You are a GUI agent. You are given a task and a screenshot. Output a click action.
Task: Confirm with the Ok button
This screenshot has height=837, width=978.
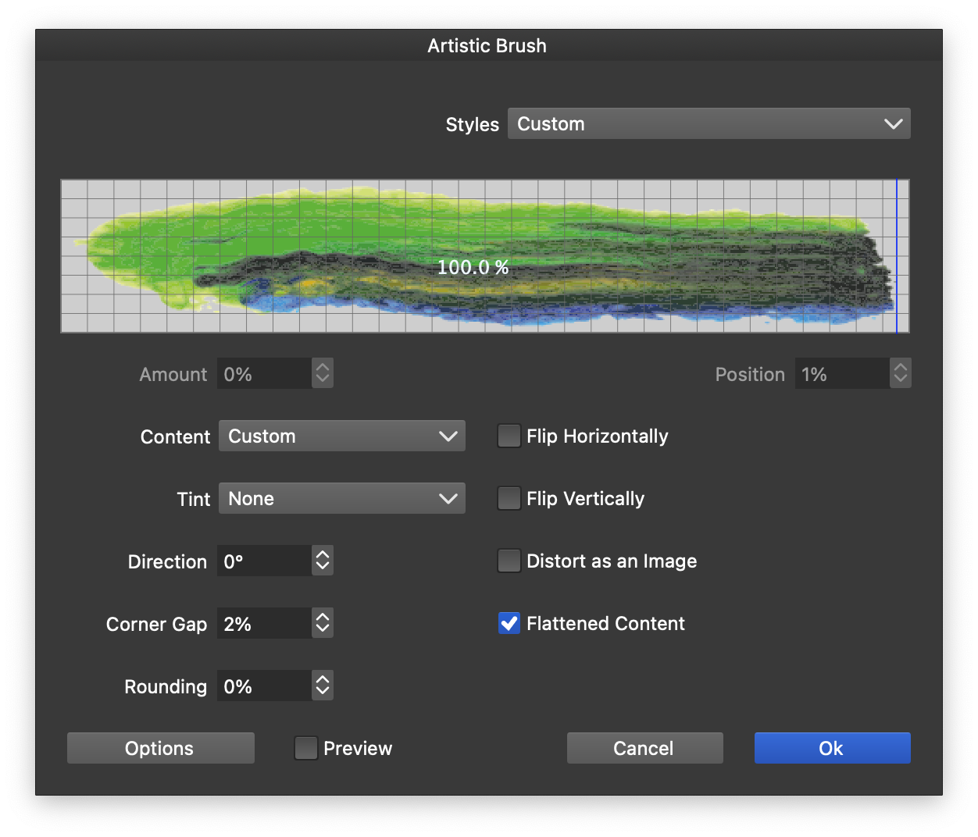tap(832, 749)
